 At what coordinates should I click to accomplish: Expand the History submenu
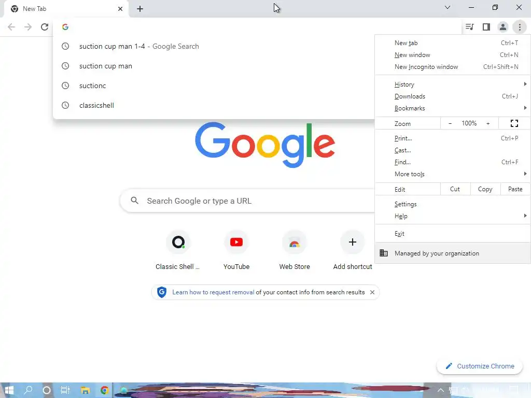click(453, 84)
